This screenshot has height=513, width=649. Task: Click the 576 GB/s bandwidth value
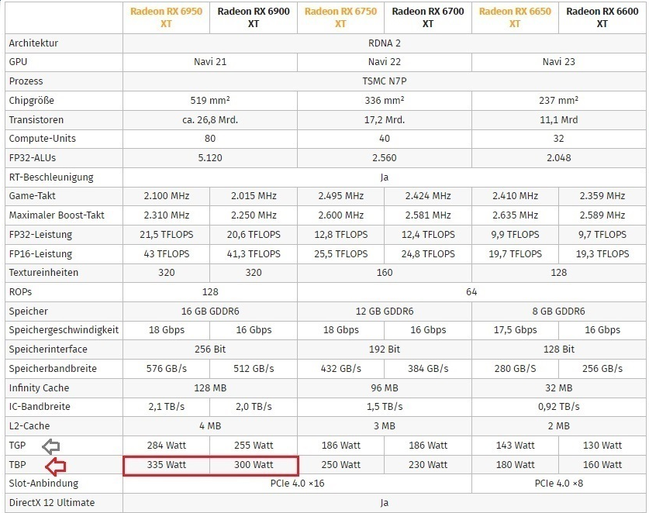[167, 369]
